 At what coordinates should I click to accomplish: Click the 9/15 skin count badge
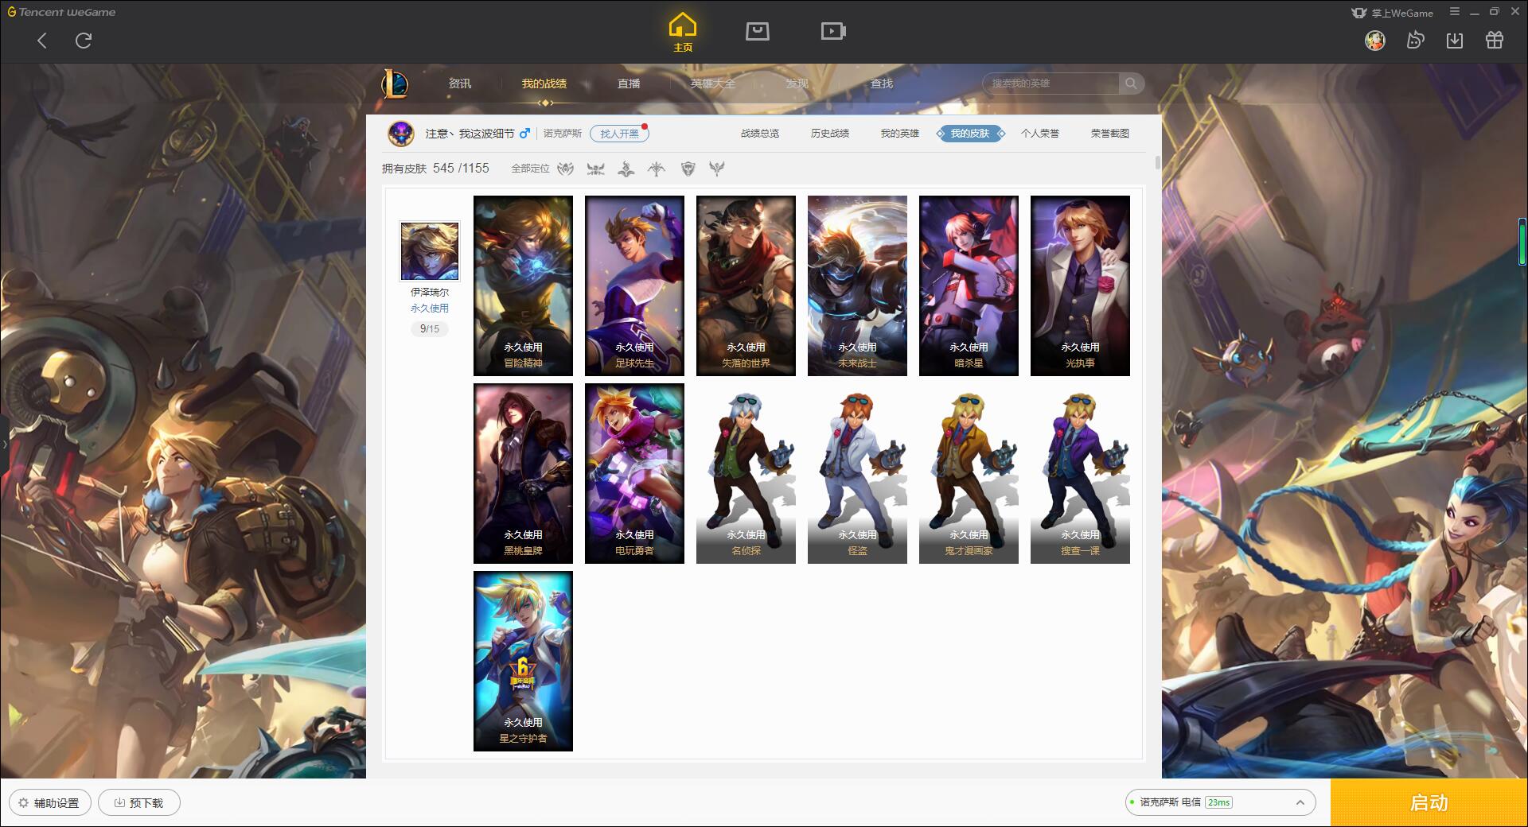430,328
